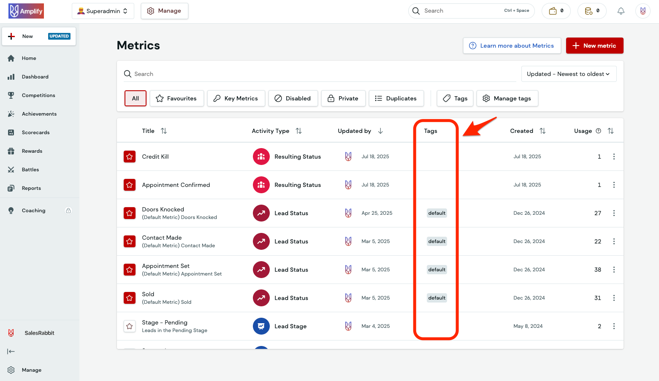The width and height of the screenshot is (659, 381).
Task: Select the Key Metrics filter tab
Action: (x=236, y=98)
